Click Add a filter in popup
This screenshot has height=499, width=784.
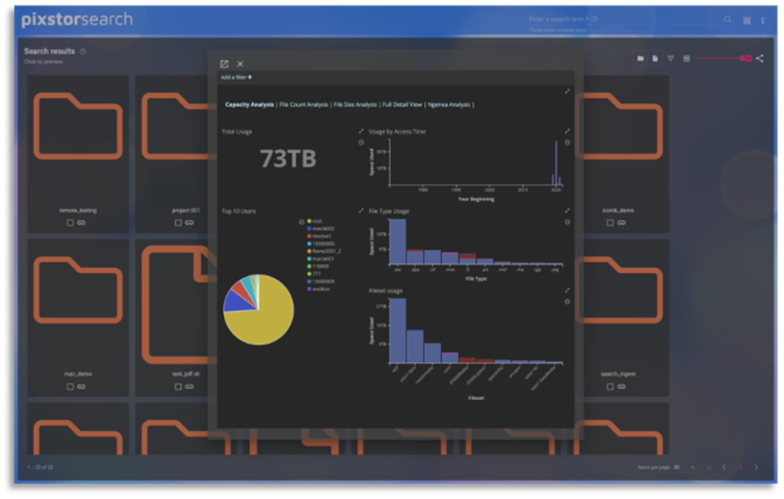tap(236, 77)
